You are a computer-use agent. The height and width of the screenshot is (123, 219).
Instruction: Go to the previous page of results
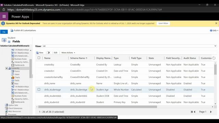click(194, 112)
